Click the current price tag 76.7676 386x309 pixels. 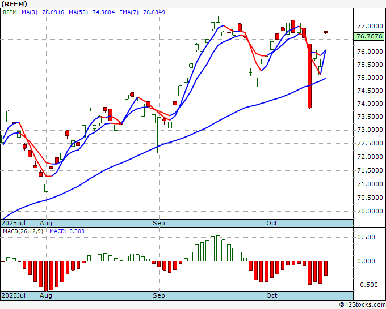(x=369, y=36)
